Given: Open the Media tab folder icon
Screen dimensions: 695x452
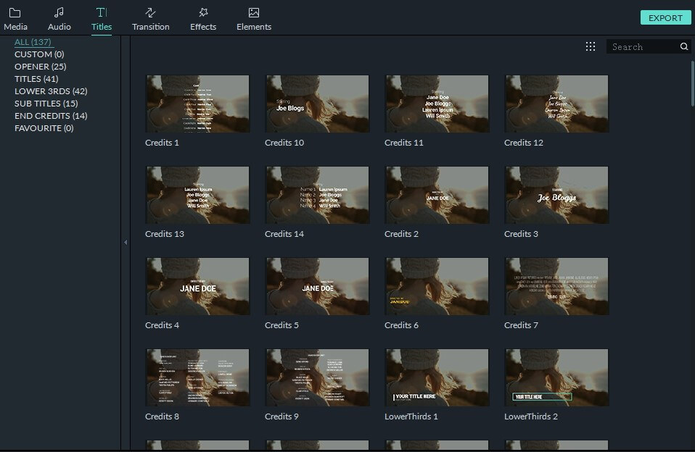Looking at the screenshot, I should tap(15, 13).
